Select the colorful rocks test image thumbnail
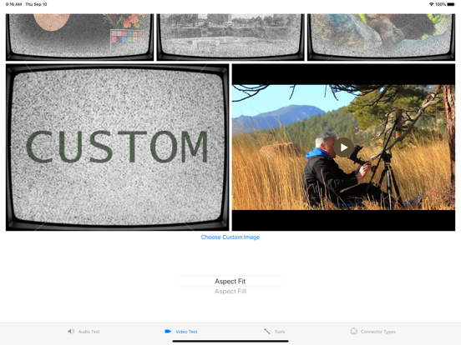 coord(381,37)
